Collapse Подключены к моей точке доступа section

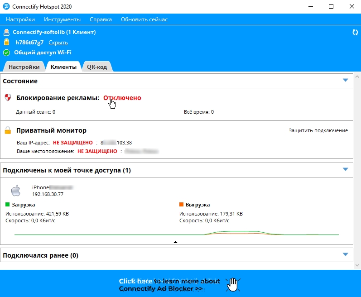pos(345,169)
